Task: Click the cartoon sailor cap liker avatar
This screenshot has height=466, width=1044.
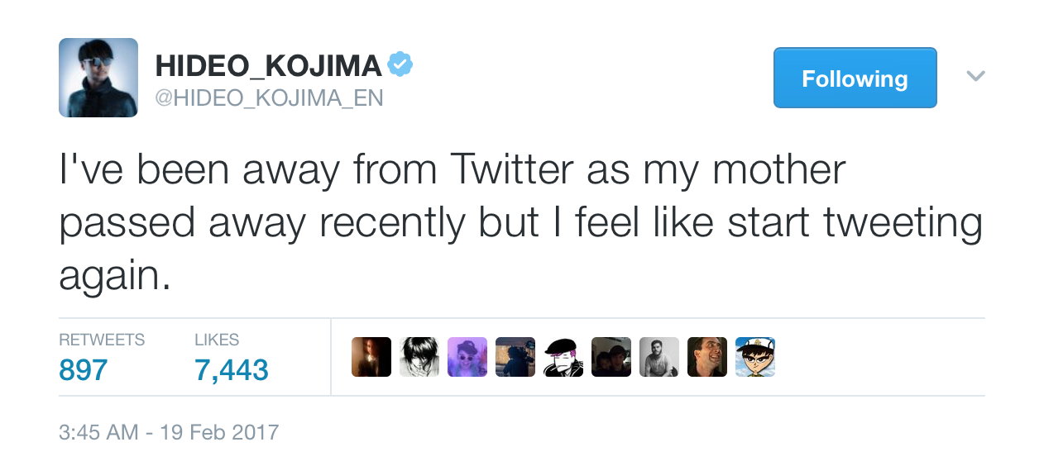Action: point(755,357)
